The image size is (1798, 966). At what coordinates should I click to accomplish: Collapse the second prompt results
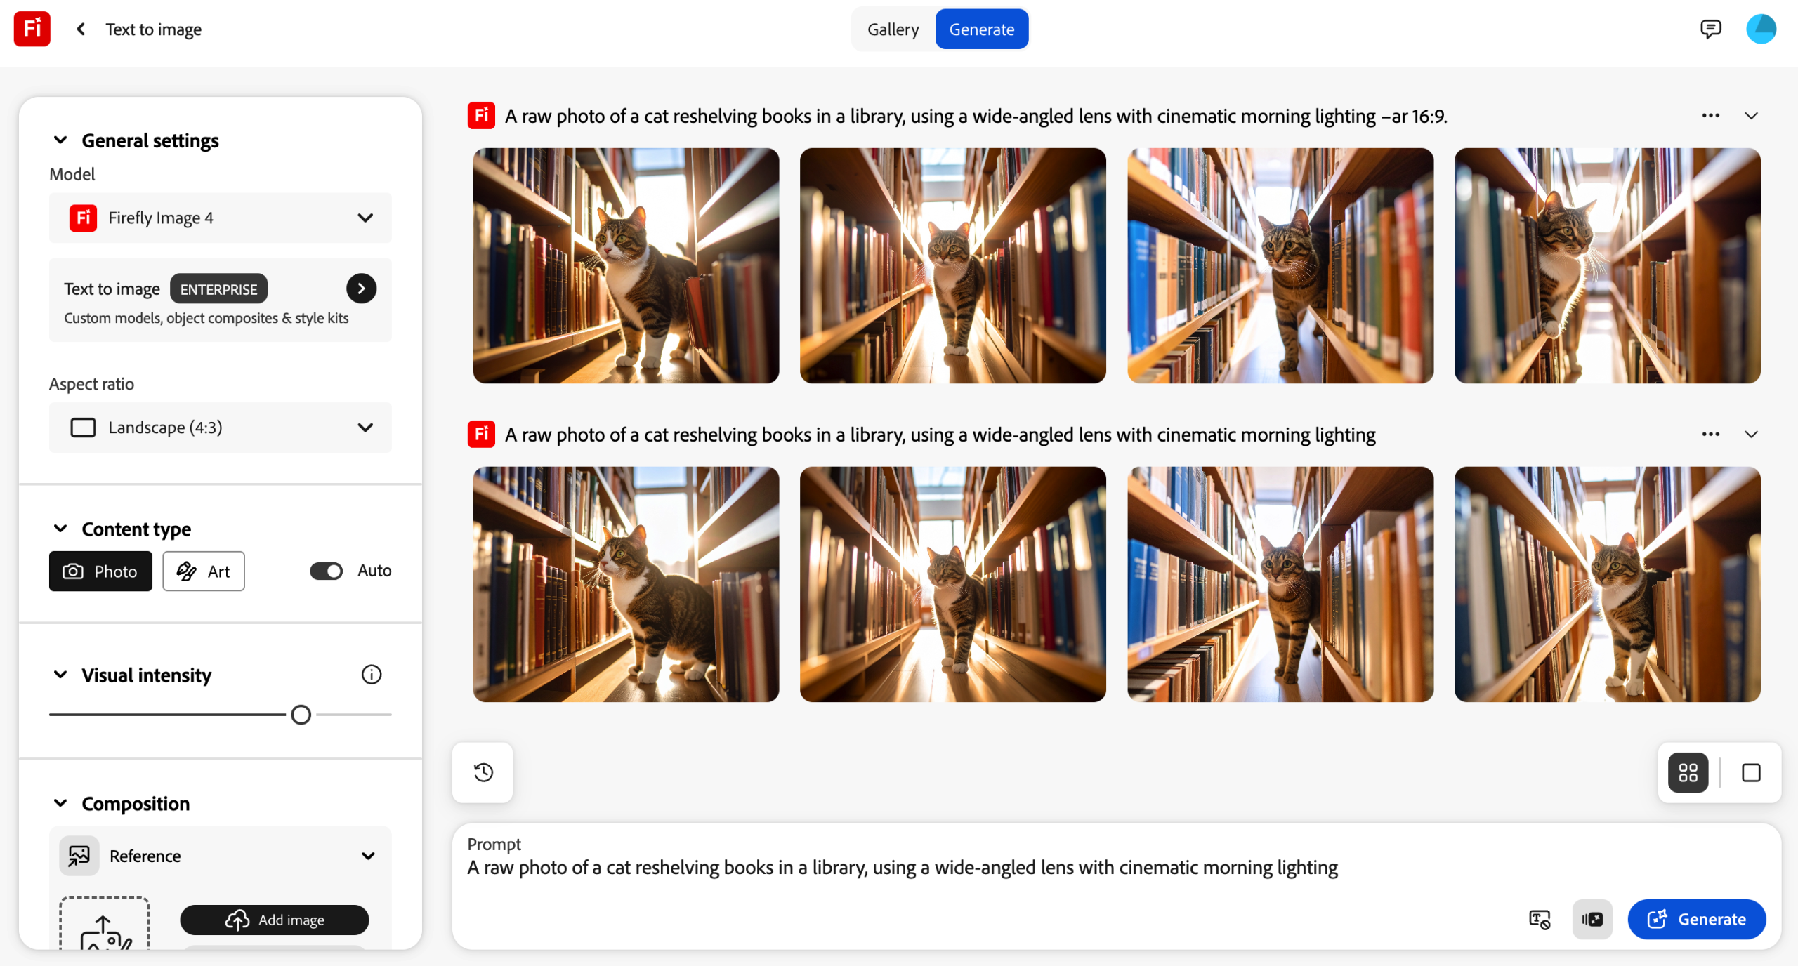(1752, 435)
